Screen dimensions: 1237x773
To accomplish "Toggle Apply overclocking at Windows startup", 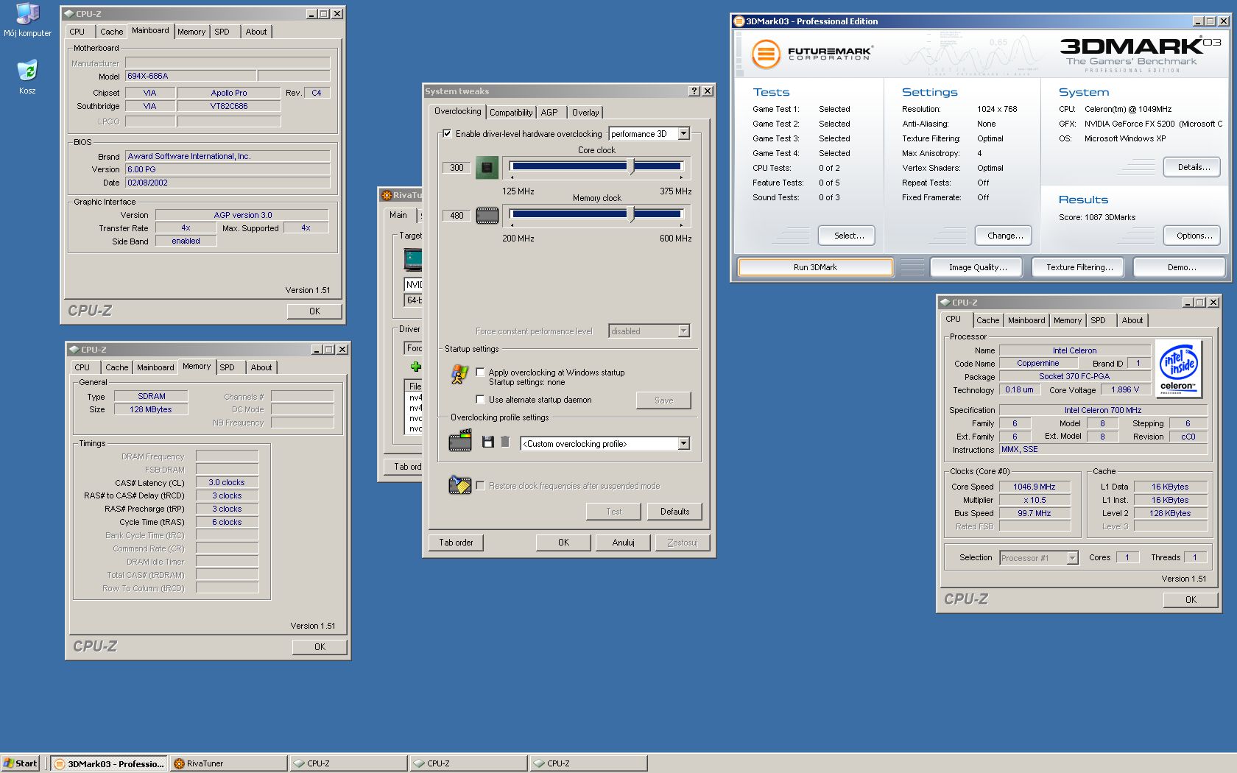I will tap(481, 373).
